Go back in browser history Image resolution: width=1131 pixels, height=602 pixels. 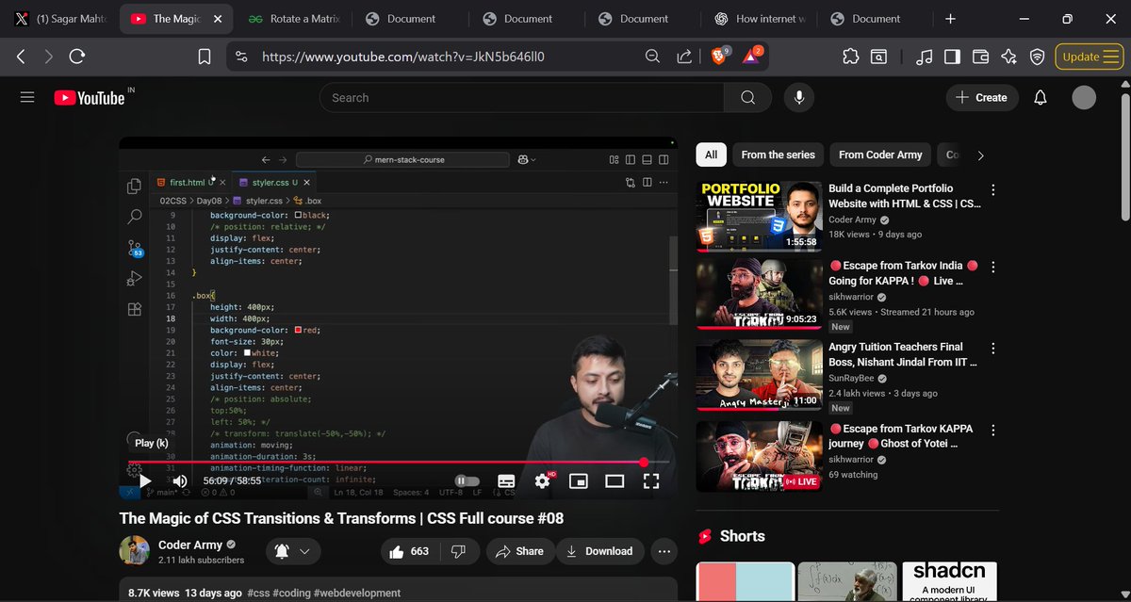click(21, 57)
